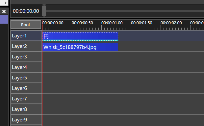Click the purple panel tab at left
The width and height of the screenshot is (204, 126).
(x=4, y=19)
